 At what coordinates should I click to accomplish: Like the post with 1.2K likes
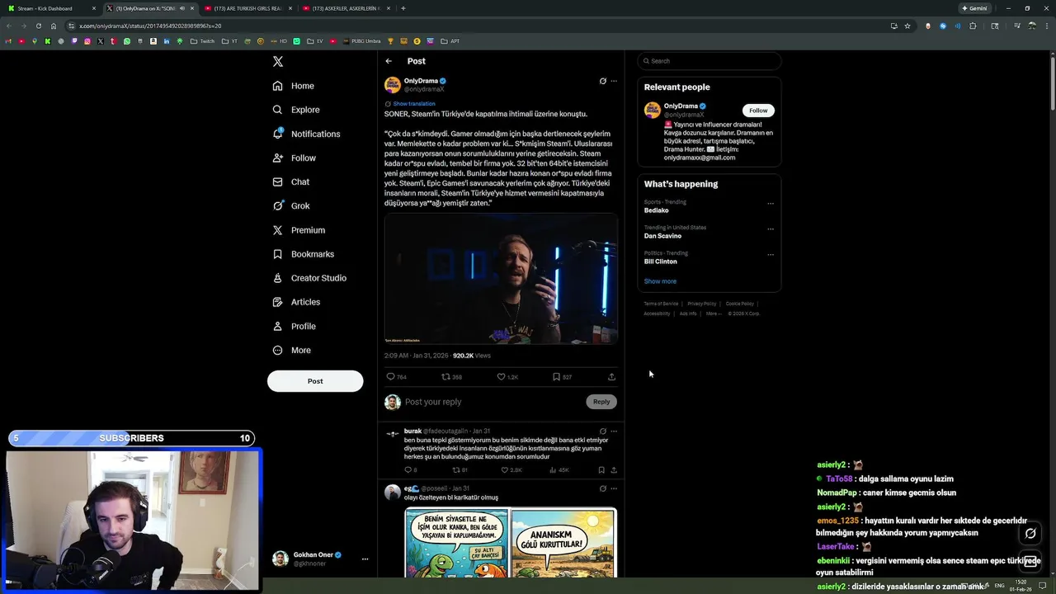point(507,377)
